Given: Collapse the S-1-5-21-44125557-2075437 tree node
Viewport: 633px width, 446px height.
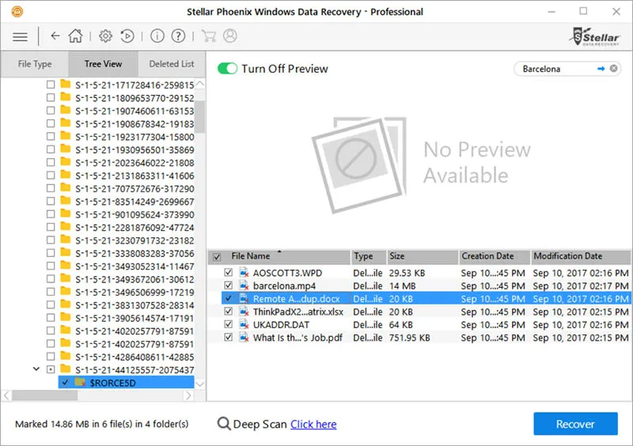Looking at the screenshot, I should (x=36, y=369).
